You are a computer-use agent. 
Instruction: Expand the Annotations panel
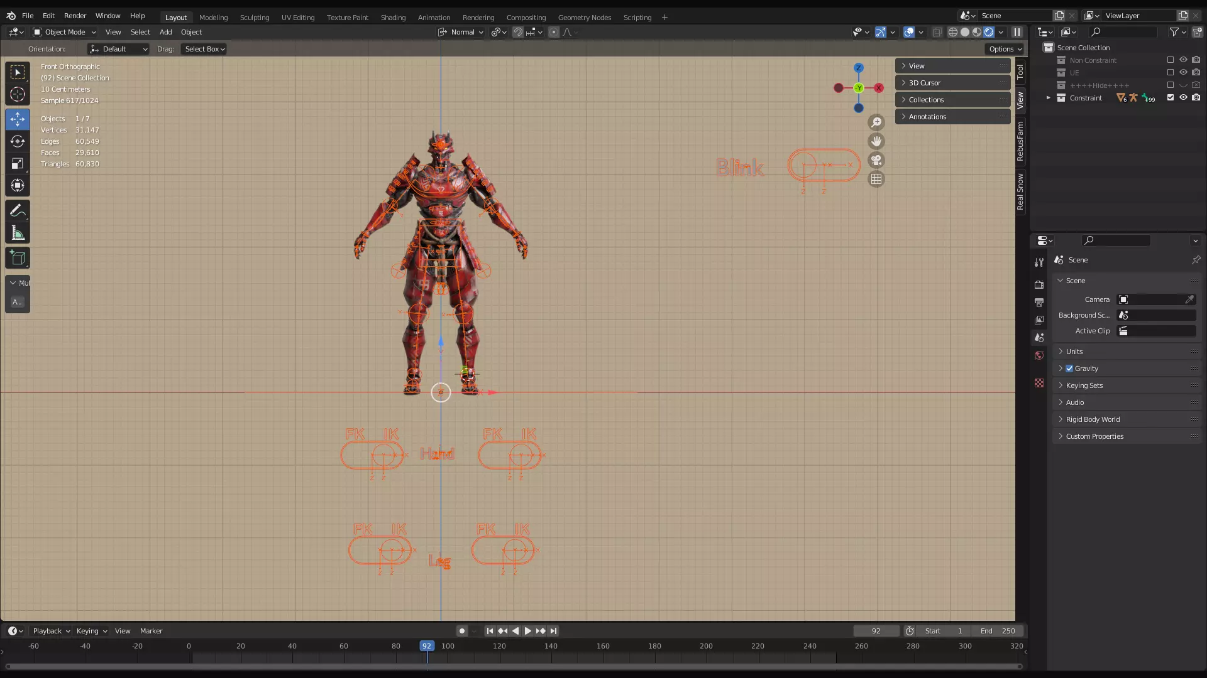tap(953, 117)
